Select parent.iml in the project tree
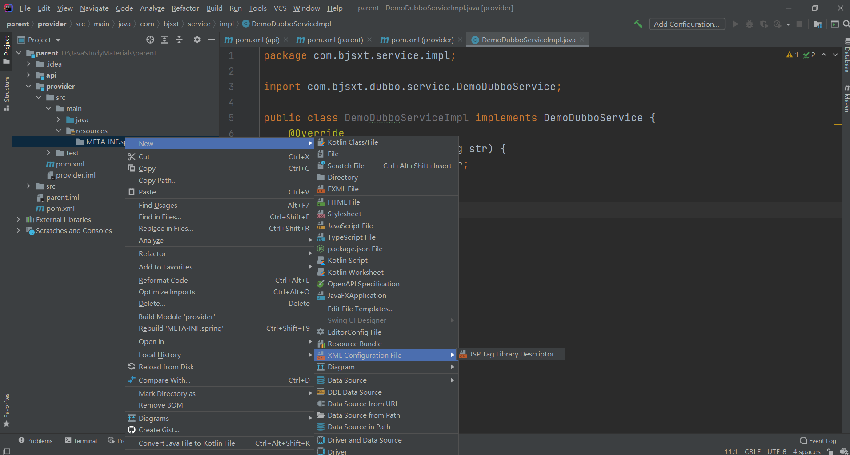 pos(58,197)
